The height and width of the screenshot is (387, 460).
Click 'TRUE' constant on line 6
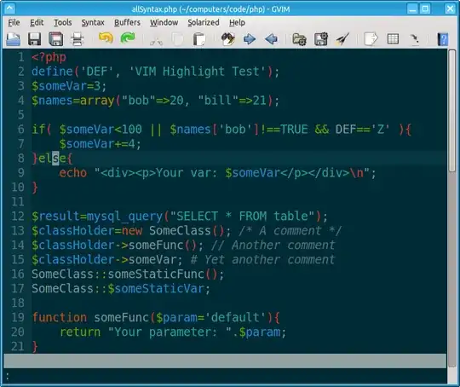coord(294,130)
